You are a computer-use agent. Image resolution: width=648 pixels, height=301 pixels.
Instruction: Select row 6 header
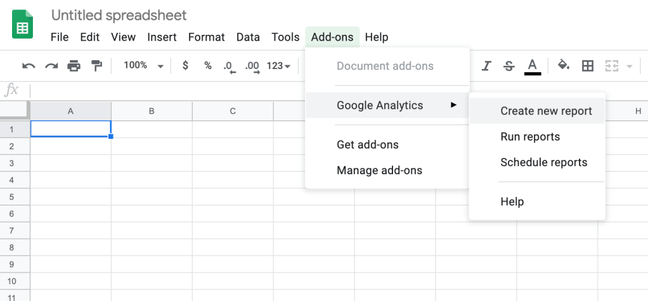coord(15,214)
